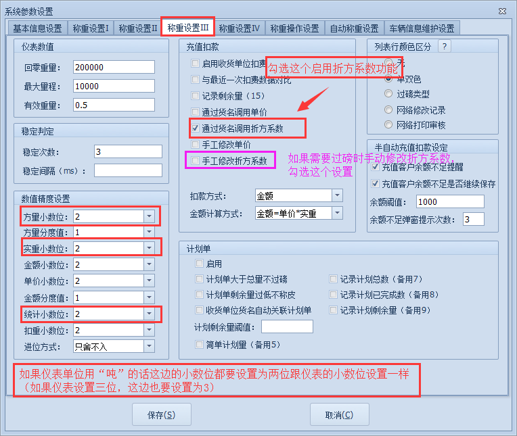Click the 最大量程 input field
This screenshot has width=517, height=436.
click(114, 87)
